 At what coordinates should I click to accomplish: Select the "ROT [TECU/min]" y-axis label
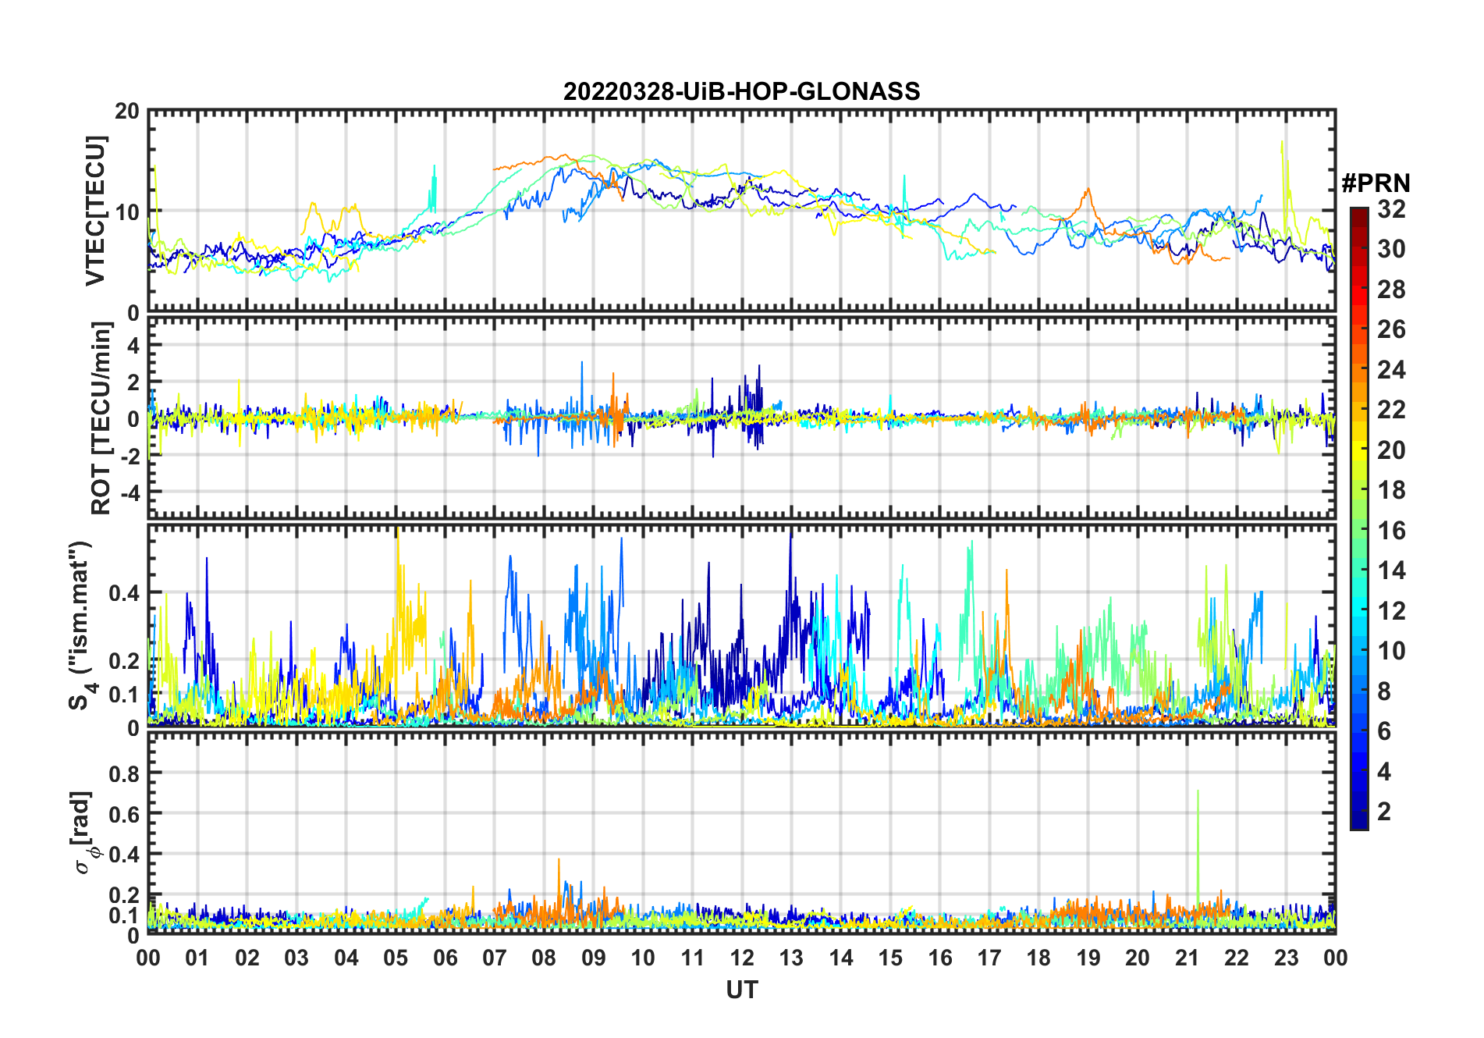tap(101, 418)
